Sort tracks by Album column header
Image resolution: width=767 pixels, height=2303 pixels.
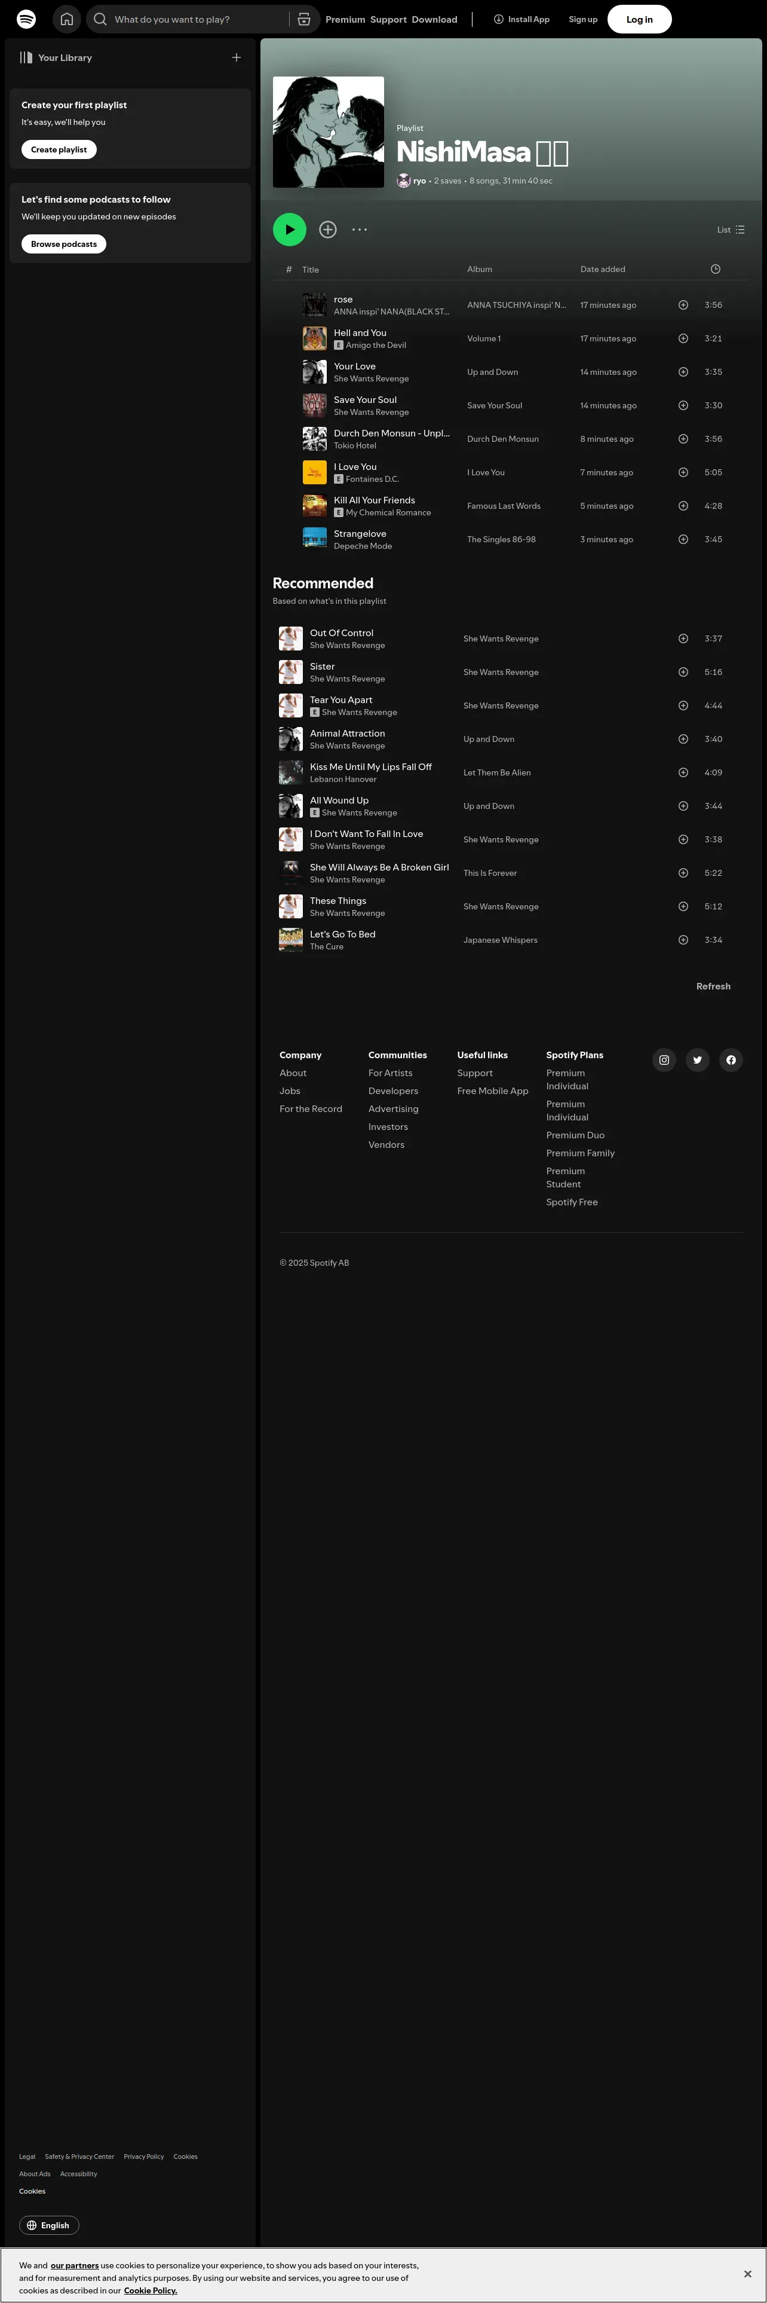480,269
